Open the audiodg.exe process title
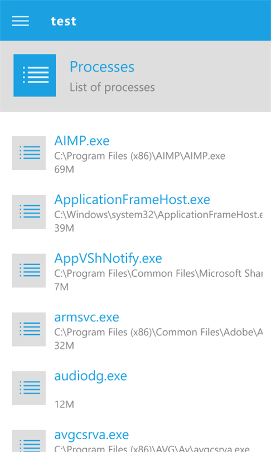The image size is (271, 452). [91, 376]
